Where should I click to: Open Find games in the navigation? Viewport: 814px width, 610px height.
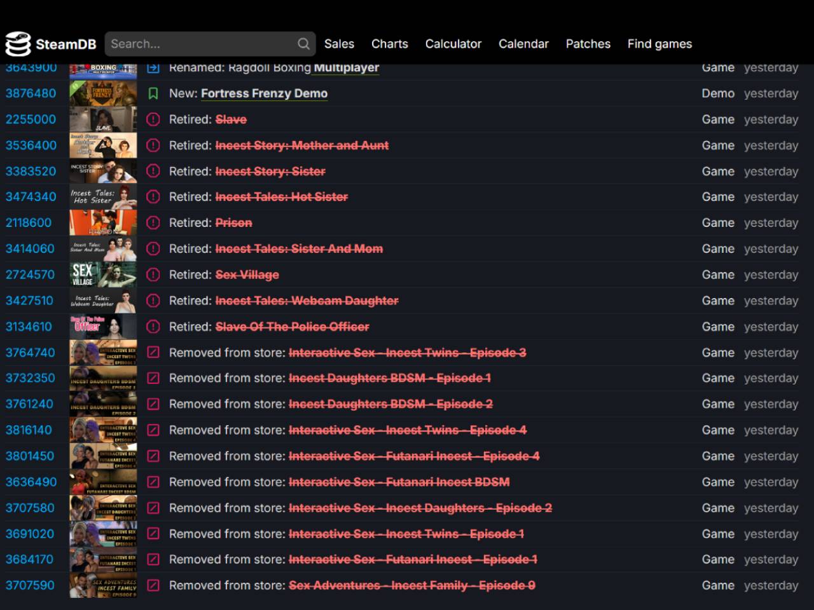(659, 44)
